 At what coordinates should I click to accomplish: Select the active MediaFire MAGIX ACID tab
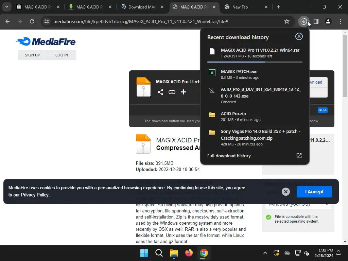194,7
